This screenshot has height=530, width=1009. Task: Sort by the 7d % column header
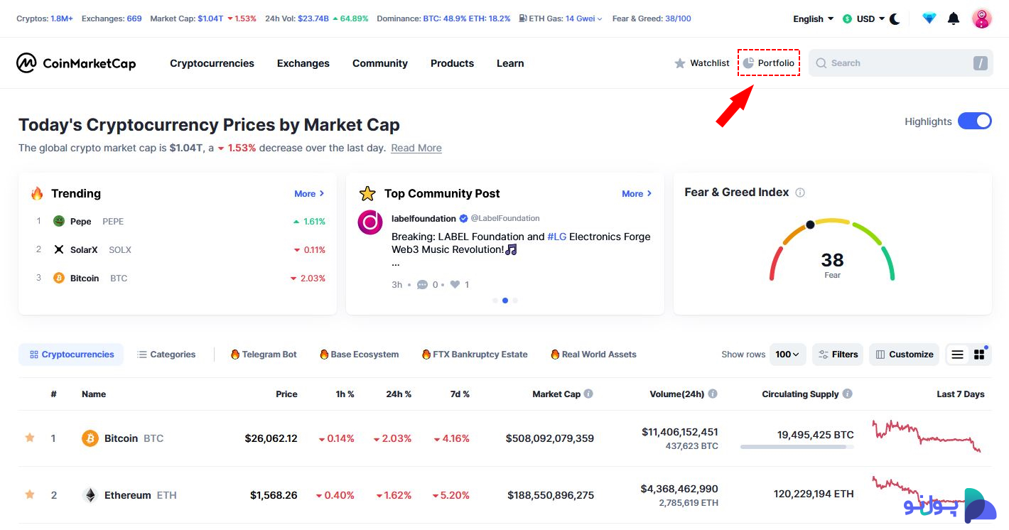460,394
